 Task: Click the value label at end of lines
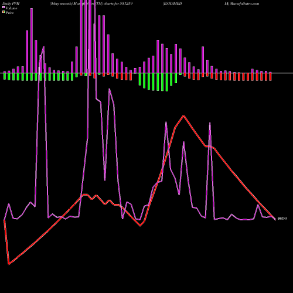(x=282, y=219)
